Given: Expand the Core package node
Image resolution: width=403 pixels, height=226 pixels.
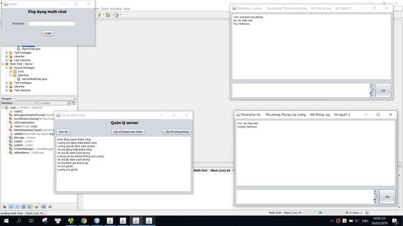Looking at the screenshot, I should [x=11, y=72].
